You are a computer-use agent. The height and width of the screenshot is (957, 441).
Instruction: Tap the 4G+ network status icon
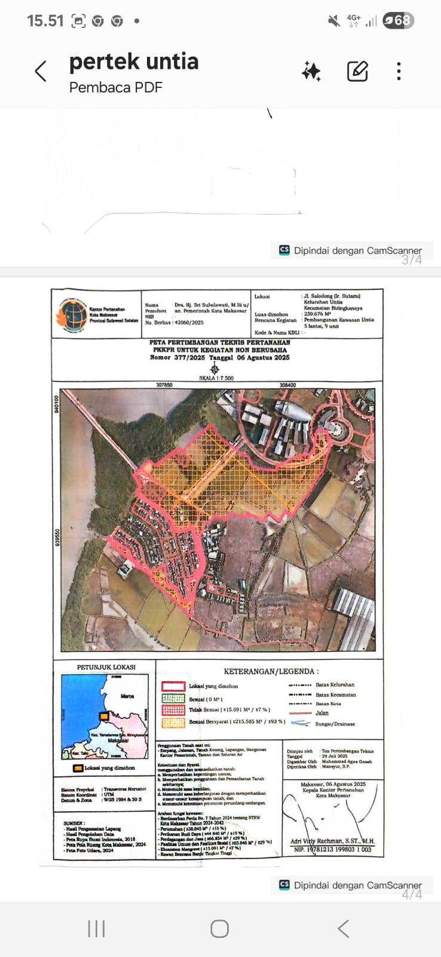point(354,21)
